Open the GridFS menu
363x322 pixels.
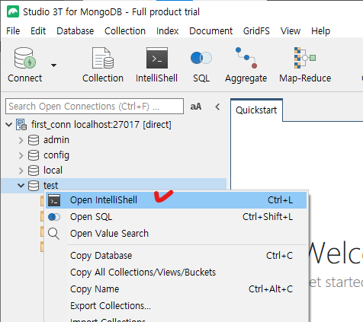coord(256,31)
